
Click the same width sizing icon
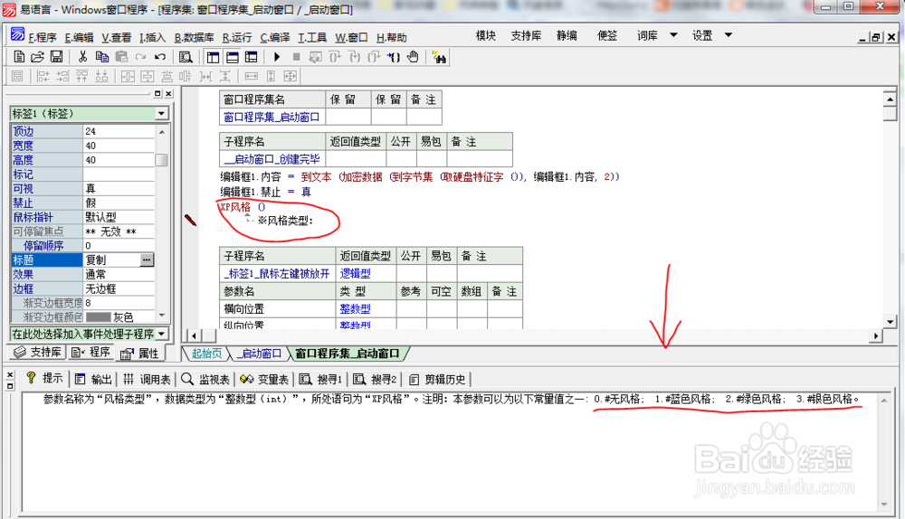click(251, 76)
